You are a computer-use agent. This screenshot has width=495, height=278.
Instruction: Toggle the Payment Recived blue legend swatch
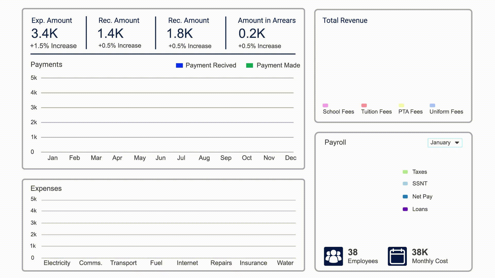tap(179, 65)
